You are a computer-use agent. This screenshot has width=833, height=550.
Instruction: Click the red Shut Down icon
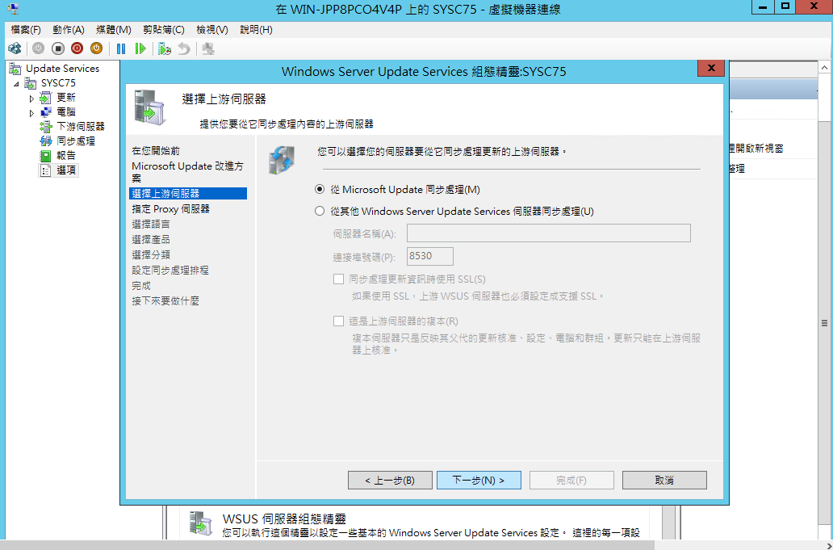point(77,49)
